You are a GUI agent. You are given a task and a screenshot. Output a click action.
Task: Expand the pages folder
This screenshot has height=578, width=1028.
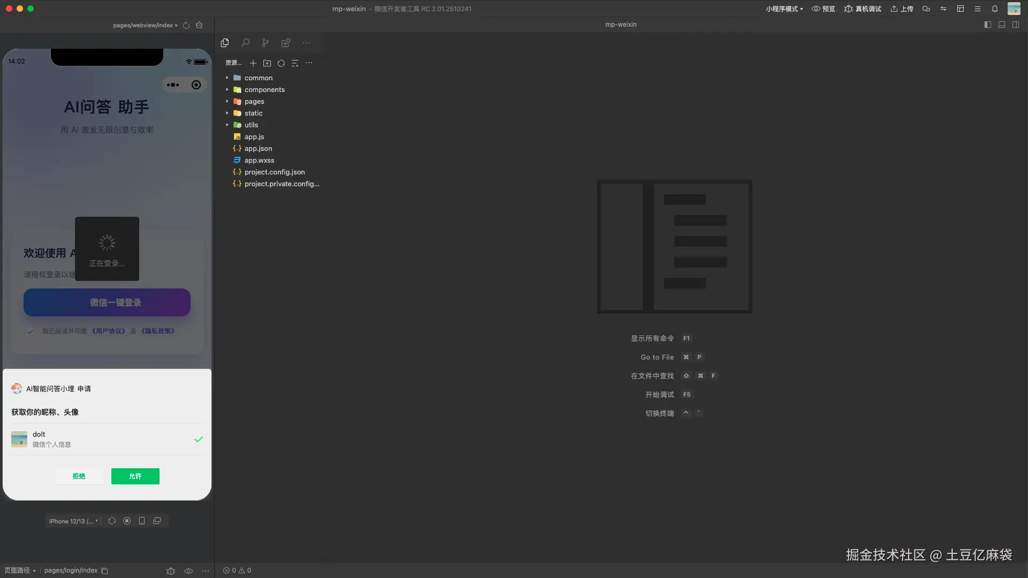tap(254, 101)
